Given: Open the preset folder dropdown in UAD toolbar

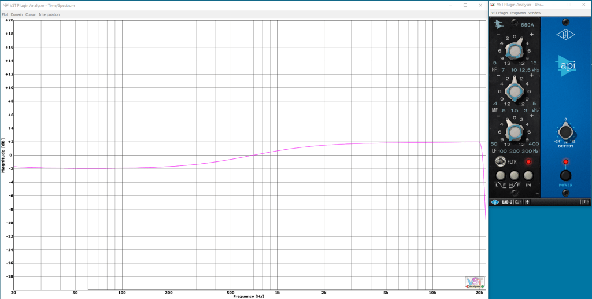Looking at the screenshot, I should [x=519, y=202].
